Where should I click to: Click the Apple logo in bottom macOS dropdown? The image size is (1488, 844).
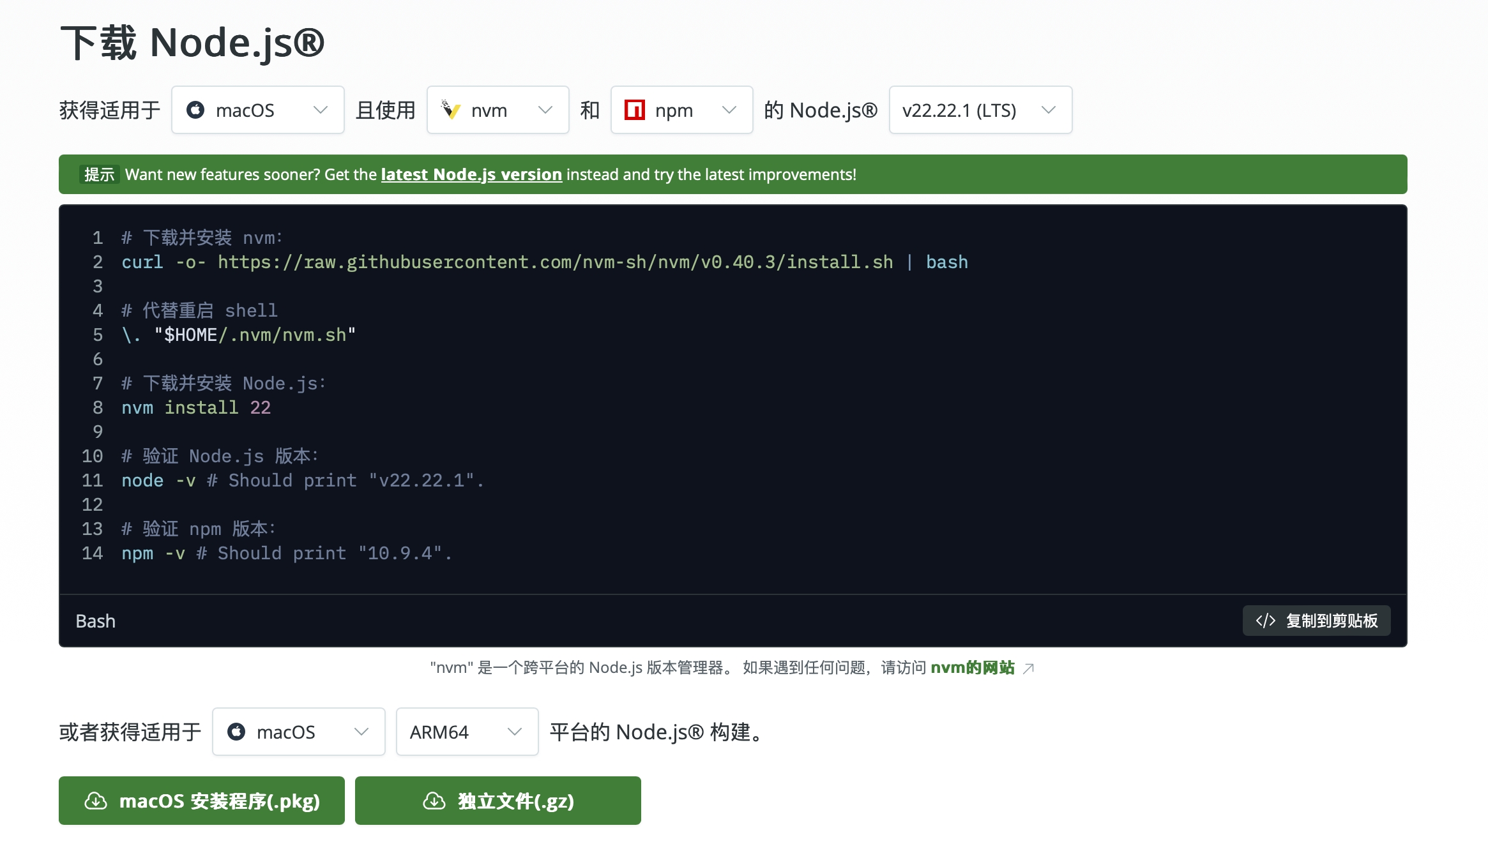pyautogui.click(x=236, y=732)
